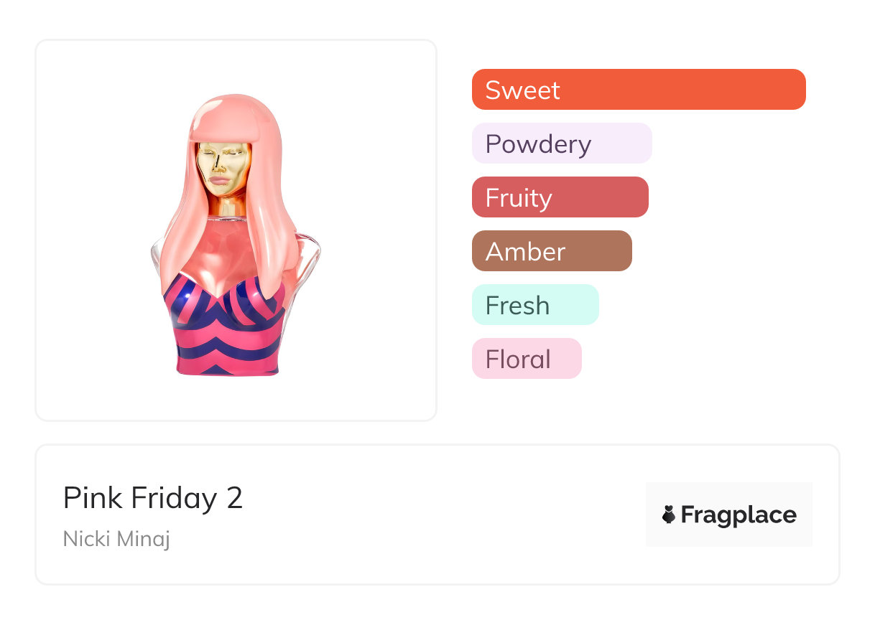Click the gold lips on the bottle face

(224, 185)
